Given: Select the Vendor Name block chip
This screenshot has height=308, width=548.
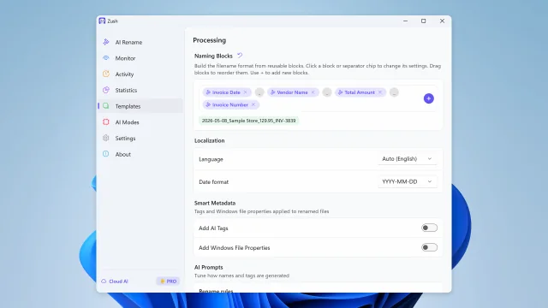Looking at the screenshot, I should pyautogui.click(x=292, y=92).
